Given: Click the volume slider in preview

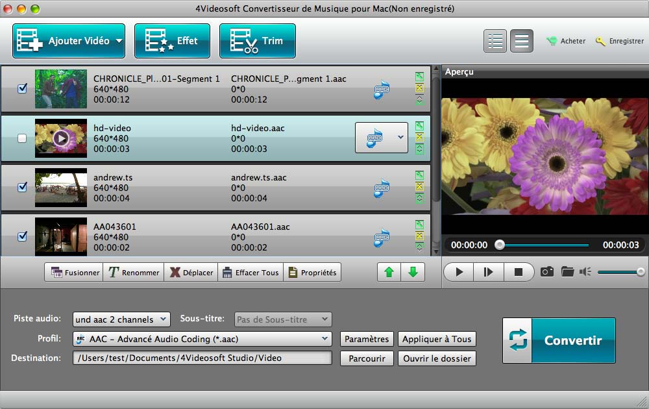Looking at the screenshot, I should coord(620,272).
